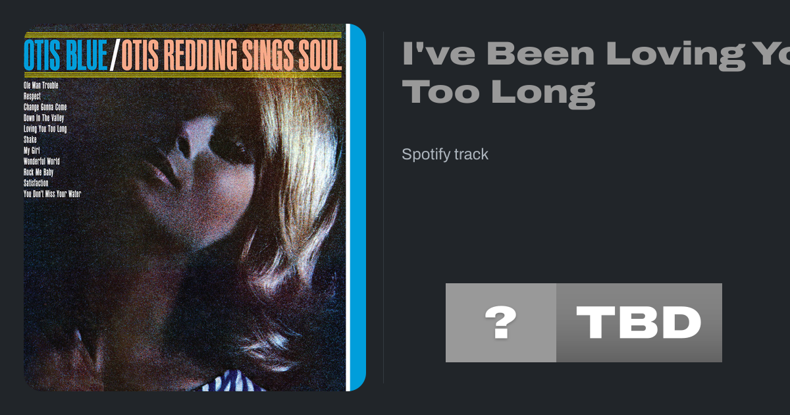
Task: Click "OTIS BLUE" blue title on cover
Action: (65, 56)
